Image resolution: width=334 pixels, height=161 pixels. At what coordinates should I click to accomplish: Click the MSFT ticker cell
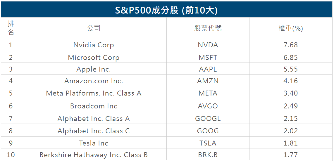coord(208,58)
